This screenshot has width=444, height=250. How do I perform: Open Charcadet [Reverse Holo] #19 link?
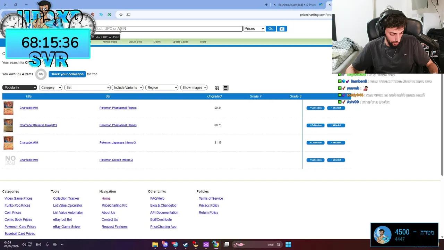point(38,125)
